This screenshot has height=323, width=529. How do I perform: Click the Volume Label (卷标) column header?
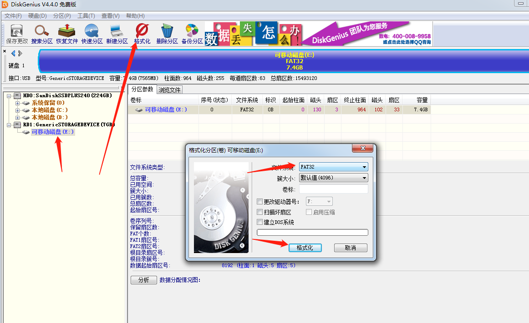pos(163,100)
